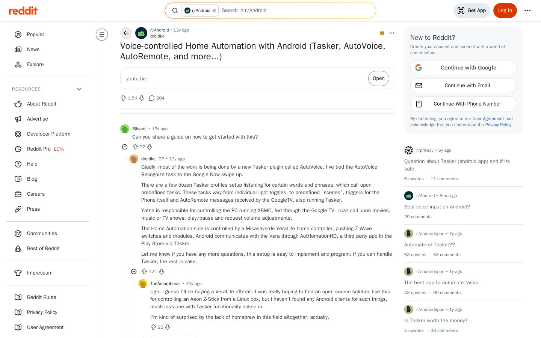This screenshot has height=338, width=541.
Task: Collapse the Resources section chevron
Action: (79, 89)
